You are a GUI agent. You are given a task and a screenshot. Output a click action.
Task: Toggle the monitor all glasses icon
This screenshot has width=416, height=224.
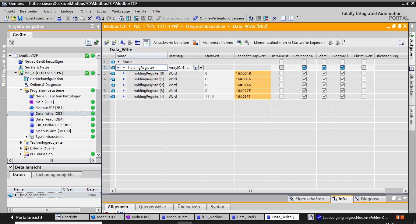coord(146,43)
